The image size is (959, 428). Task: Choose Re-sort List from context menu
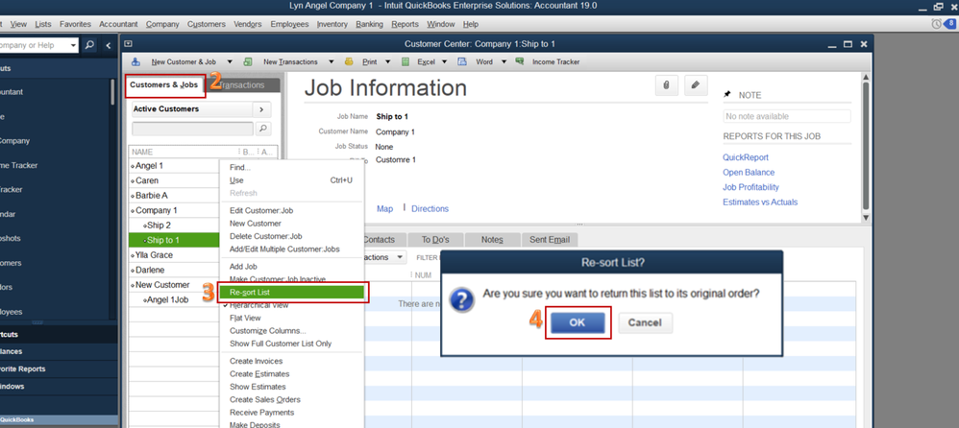point(293,293)
